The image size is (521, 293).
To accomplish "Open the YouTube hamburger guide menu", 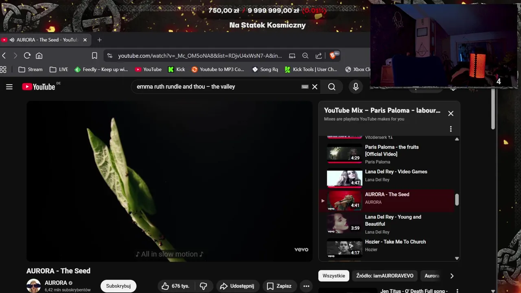I will pos(9,87).
